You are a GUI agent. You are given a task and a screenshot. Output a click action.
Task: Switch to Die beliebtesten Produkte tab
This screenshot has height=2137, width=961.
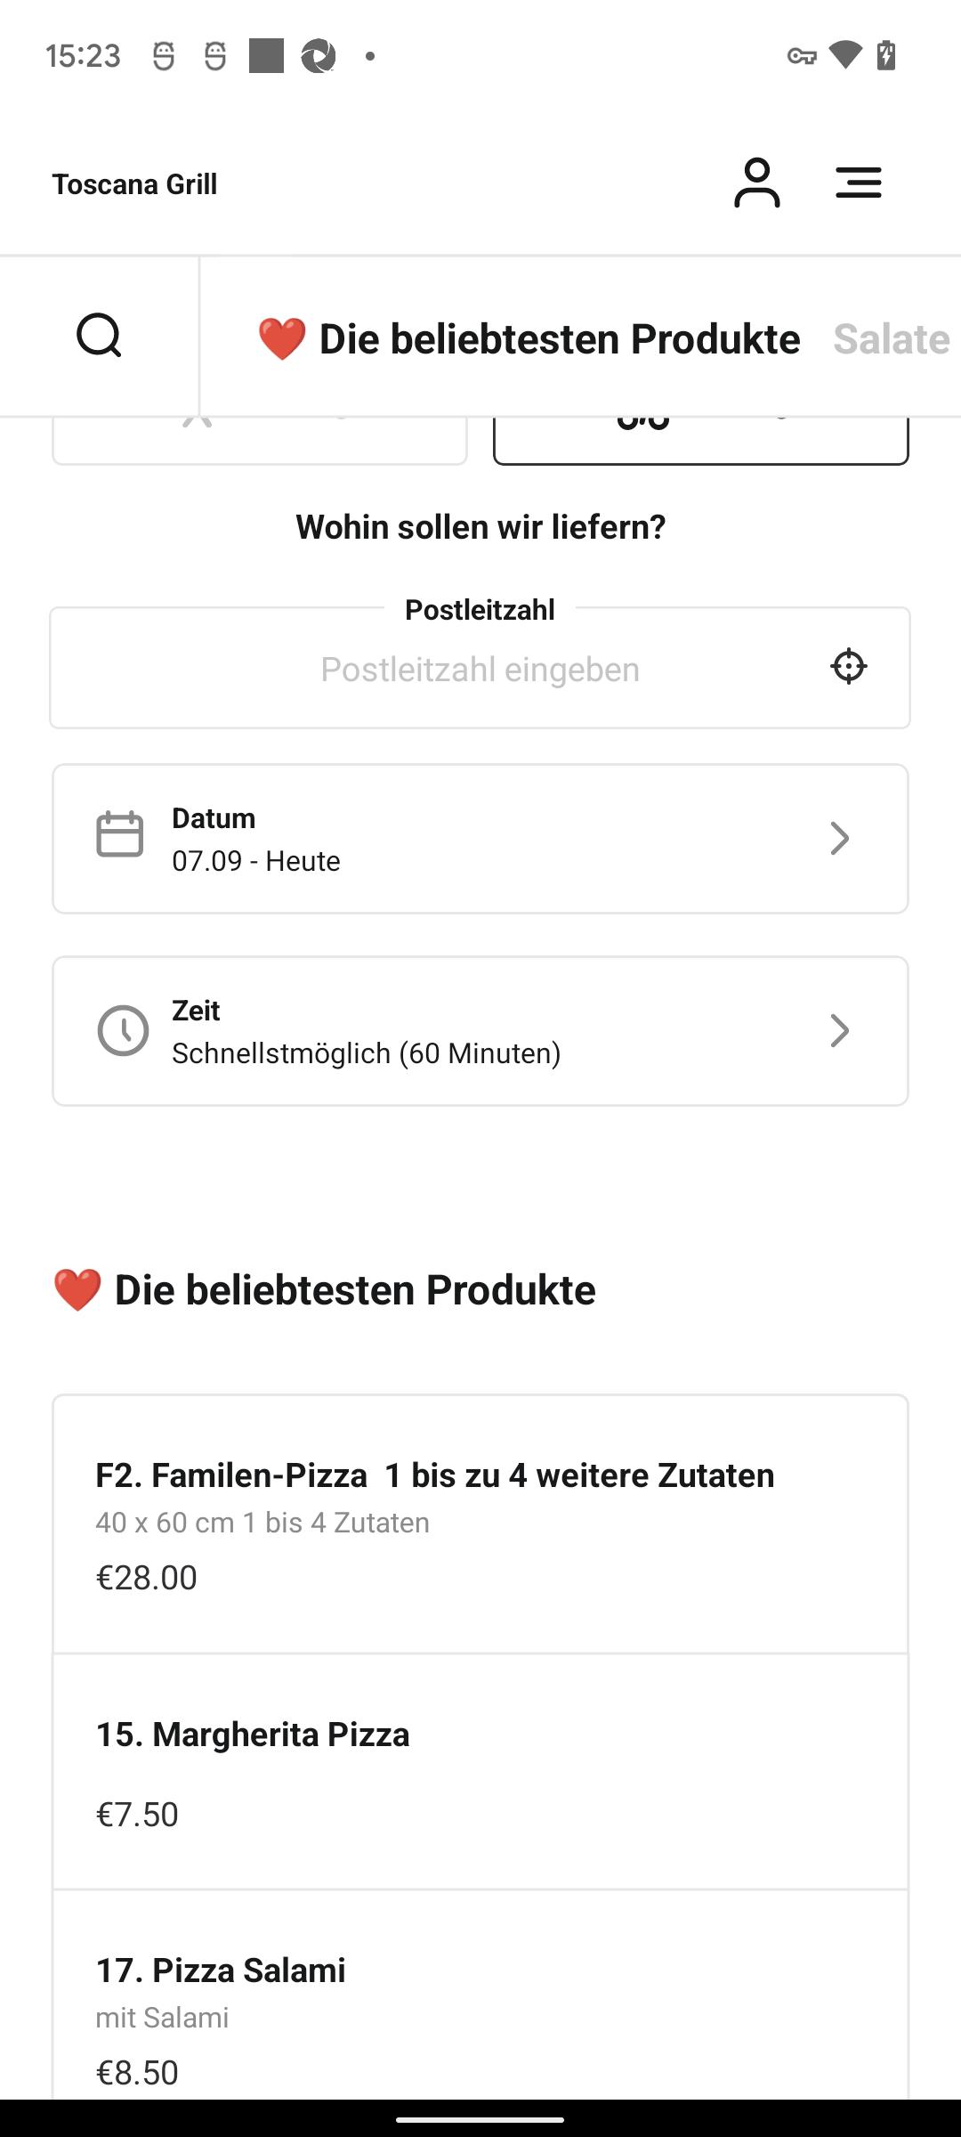point(529,339)
